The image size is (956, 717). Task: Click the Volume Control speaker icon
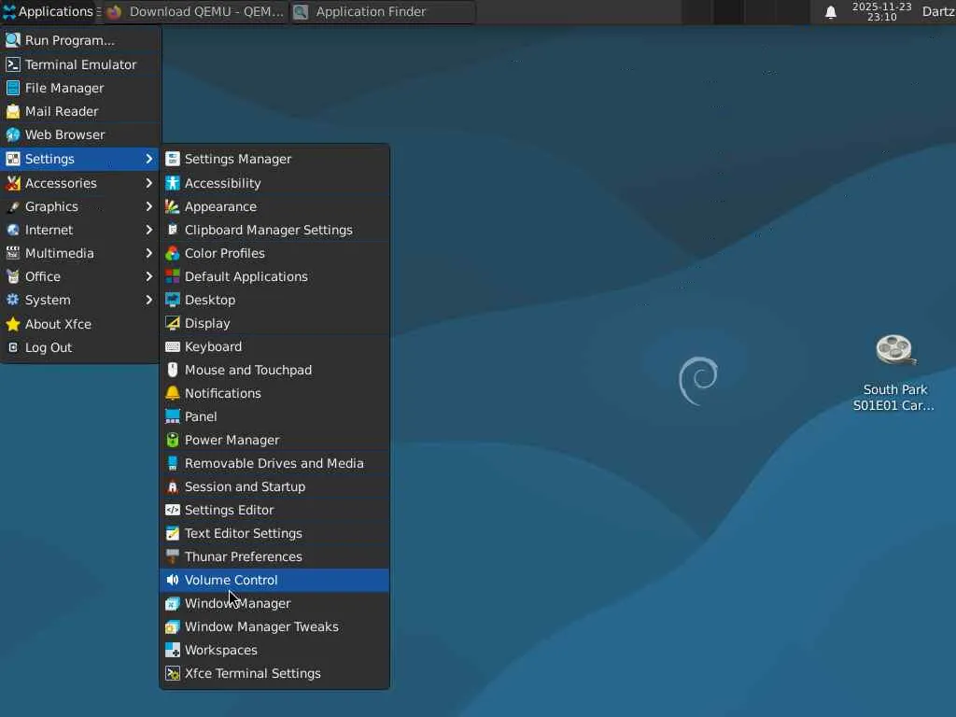point(173,580)
